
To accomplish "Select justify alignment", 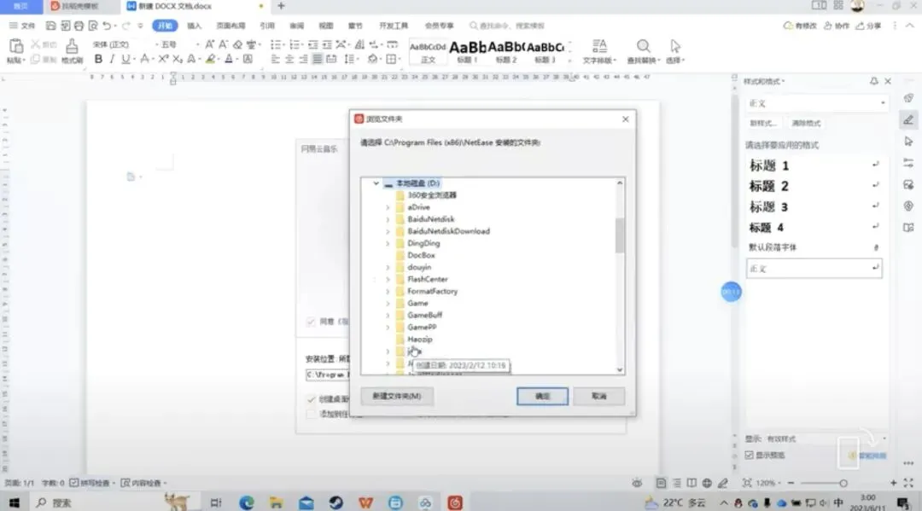I will pos(318,59).
